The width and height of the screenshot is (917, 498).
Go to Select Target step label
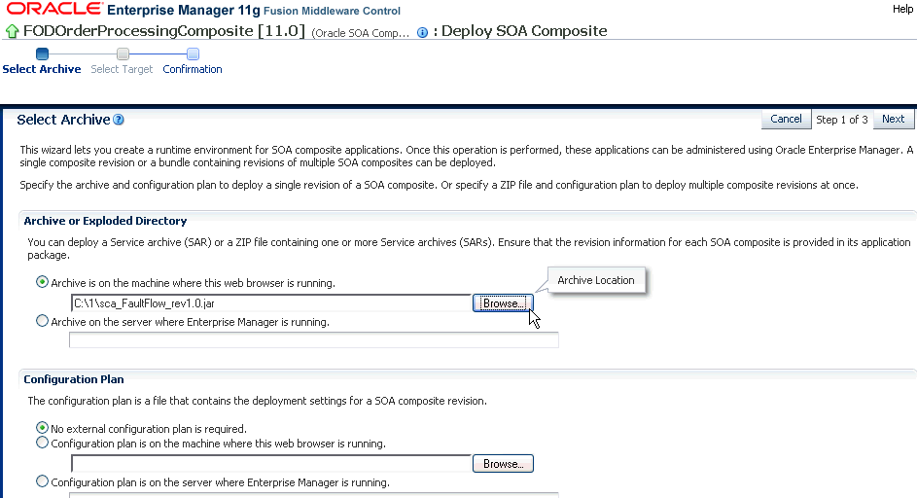122,69
